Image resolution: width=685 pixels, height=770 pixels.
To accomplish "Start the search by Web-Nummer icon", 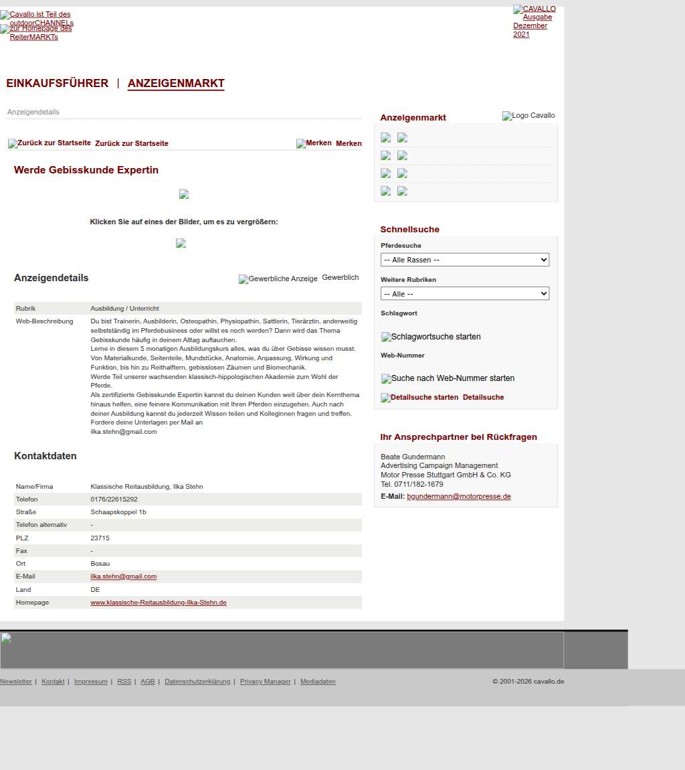I will (448, 378).
